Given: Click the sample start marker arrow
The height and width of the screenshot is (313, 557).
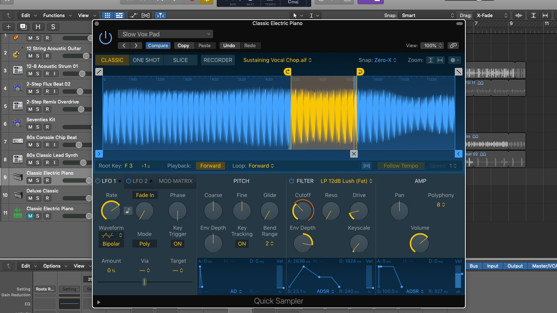Looking at the screenshot, I should point(99,154).
